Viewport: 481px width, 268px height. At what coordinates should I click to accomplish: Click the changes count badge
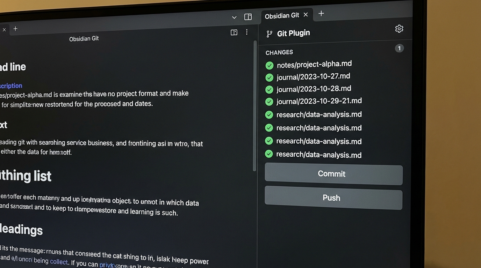[399, 48]
